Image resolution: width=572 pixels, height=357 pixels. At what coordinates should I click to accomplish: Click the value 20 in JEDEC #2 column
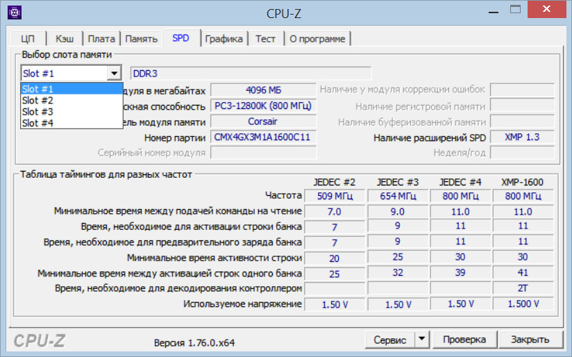[x=335, y=258]
